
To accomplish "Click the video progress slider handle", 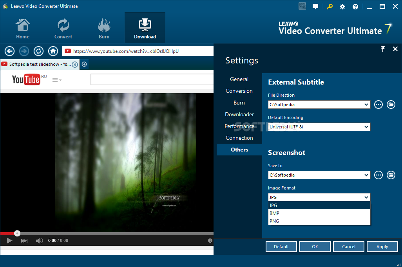I will point(17,233).
